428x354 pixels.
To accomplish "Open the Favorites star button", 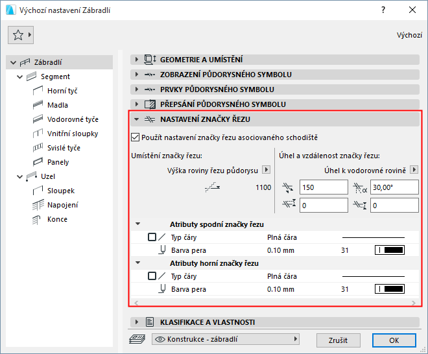I will pyautogui.click(x=21, y=35).
